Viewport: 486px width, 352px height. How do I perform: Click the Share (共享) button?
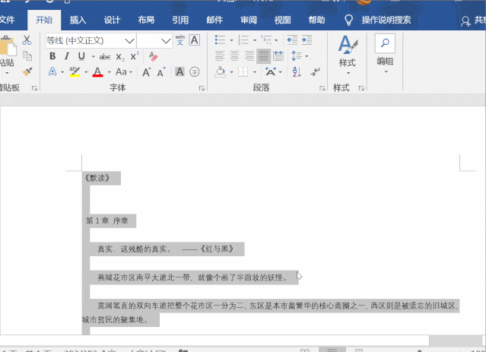[x=473, y=21]
